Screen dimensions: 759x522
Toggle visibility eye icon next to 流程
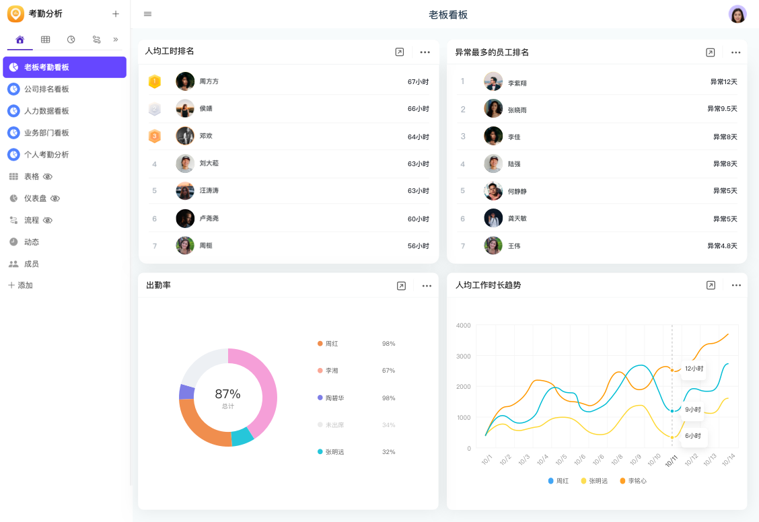[48, 220]
